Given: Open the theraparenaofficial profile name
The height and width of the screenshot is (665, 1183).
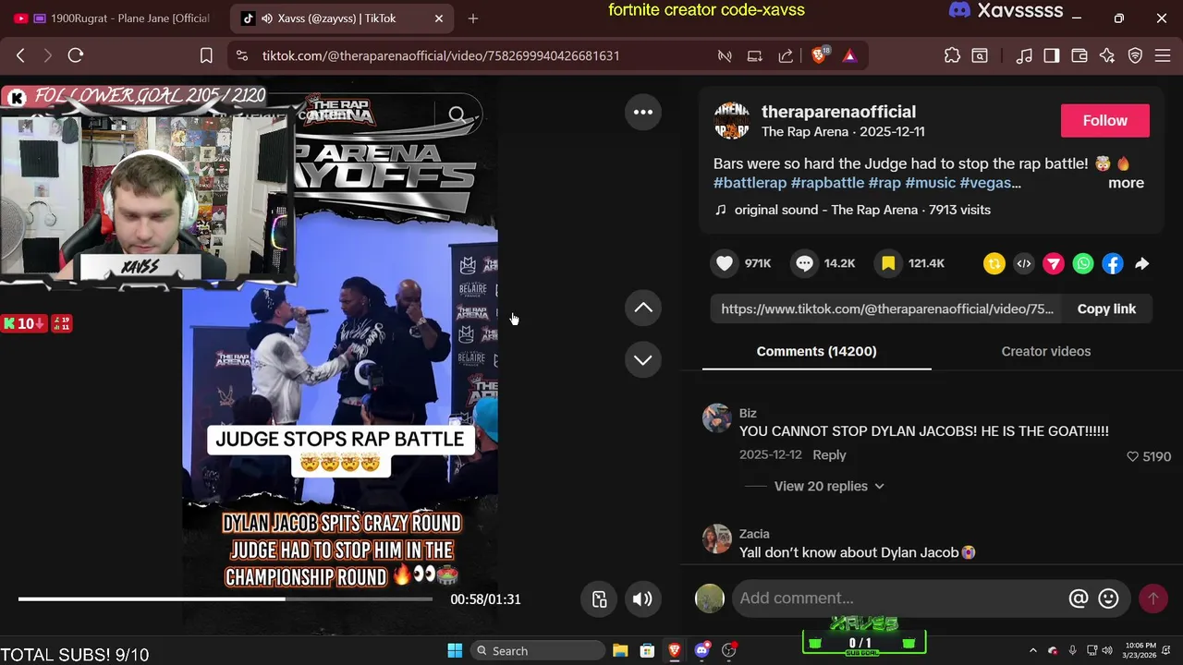Looking at the screenshot, I should 838,112.
